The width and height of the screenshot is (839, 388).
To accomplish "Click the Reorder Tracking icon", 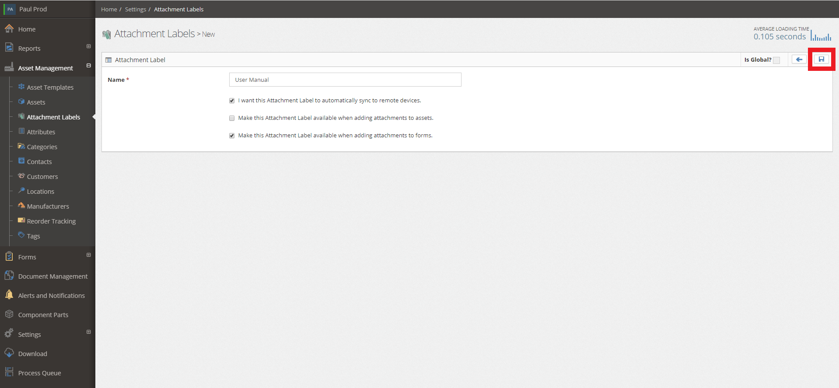I will pos(21,220).
